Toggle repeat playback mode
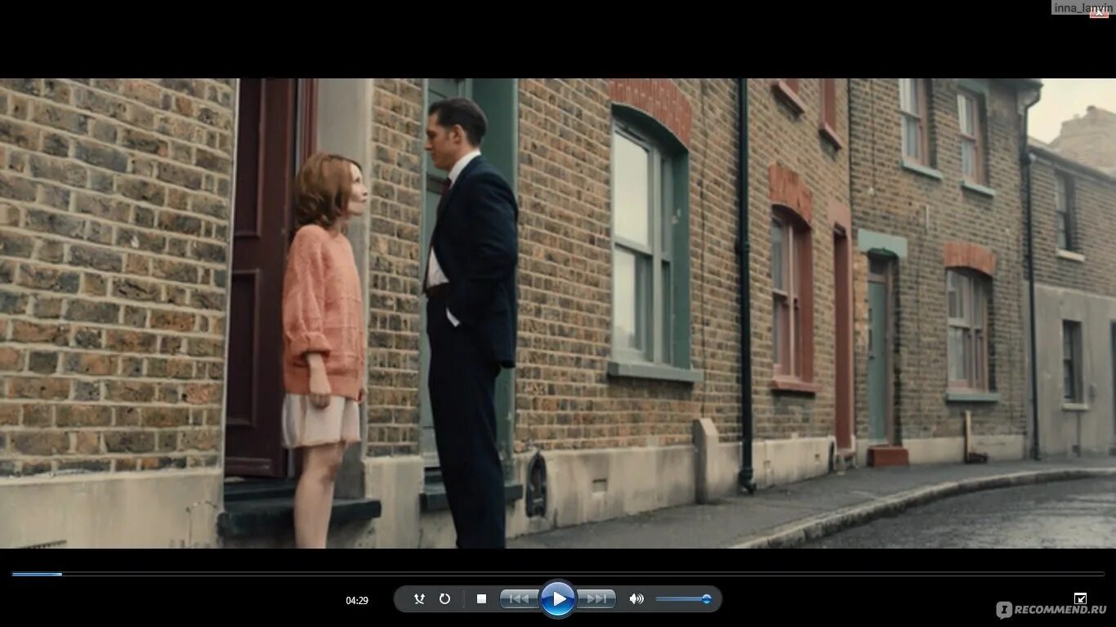This screenshot has width=1116, height=627. click(x=444, y=598)
